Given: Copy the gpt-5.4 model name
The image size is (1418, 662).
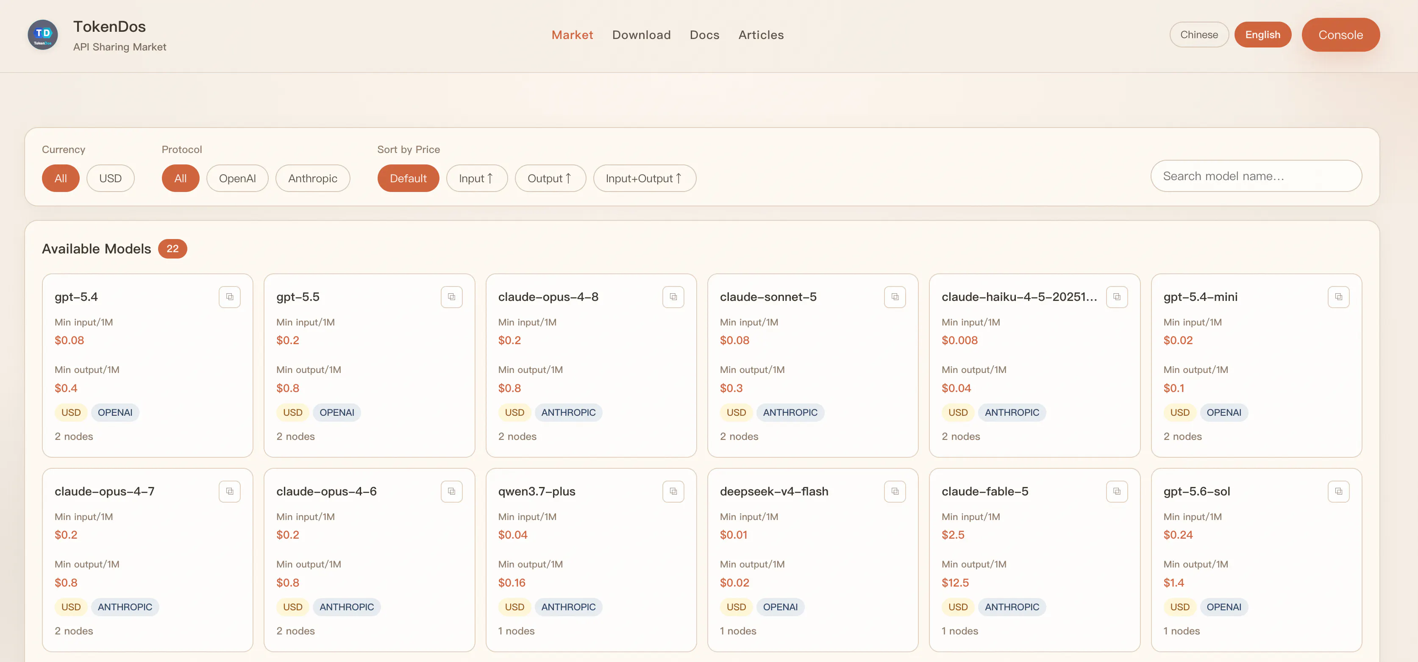Looking at the screenshot, I should [230, 297].
